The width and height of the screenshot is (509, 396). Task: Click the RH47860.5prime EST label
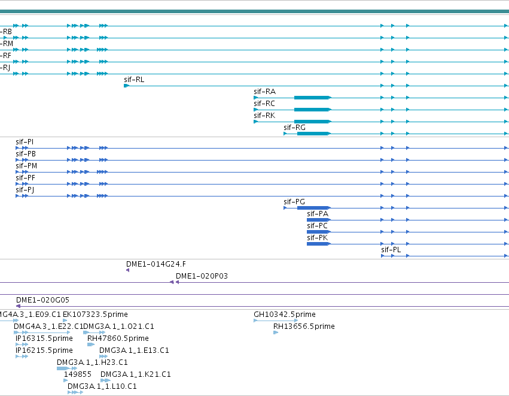coord(118,338)
